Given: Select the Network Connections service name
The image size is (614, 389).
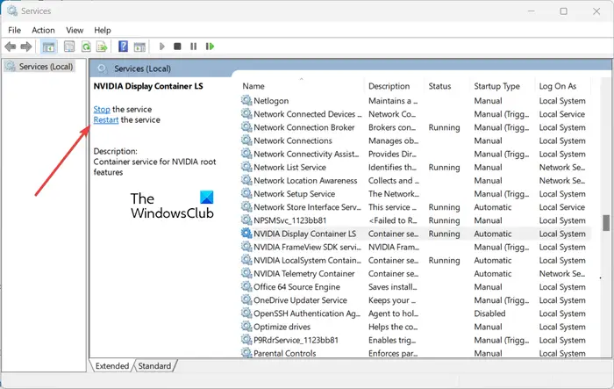Looking at the screenshot, I should click(x=292, y=140).
